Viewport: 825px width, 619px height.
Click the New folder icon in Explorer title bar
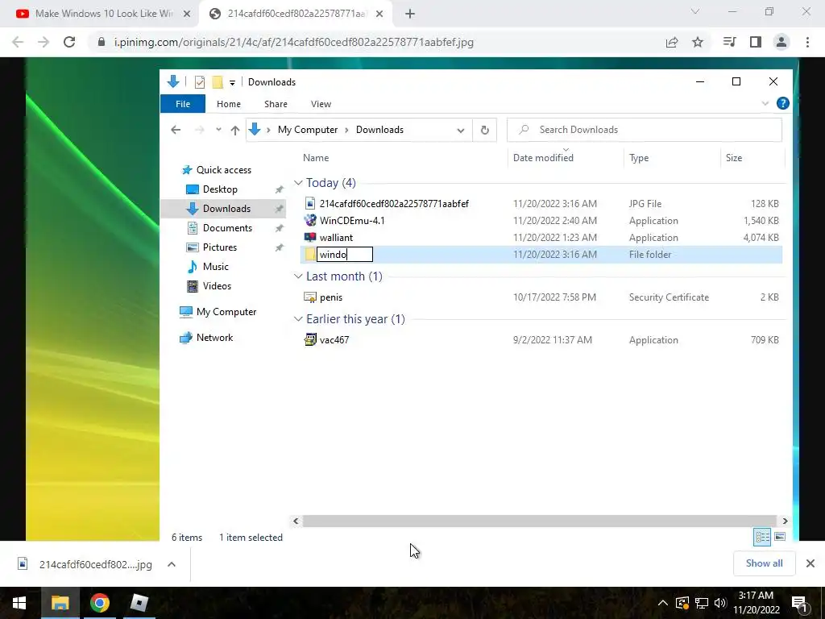tap(218, 82)
